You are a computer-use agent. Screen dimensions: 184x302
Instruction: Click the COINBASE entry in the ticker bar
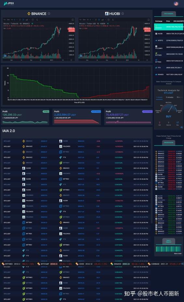165,264
